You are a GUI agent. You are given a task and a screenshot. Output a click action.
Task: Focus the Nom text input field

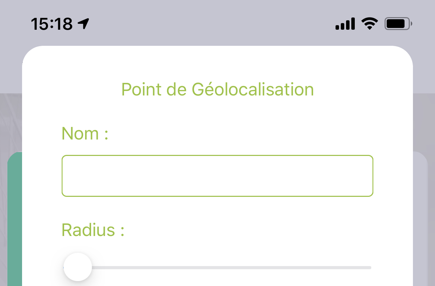(x=217, y=176)
